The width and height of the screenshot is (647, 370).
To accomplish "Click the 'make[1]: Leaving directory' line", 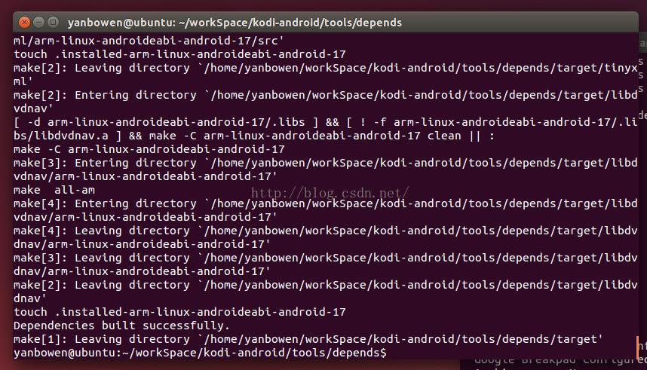I will (308, 339).
